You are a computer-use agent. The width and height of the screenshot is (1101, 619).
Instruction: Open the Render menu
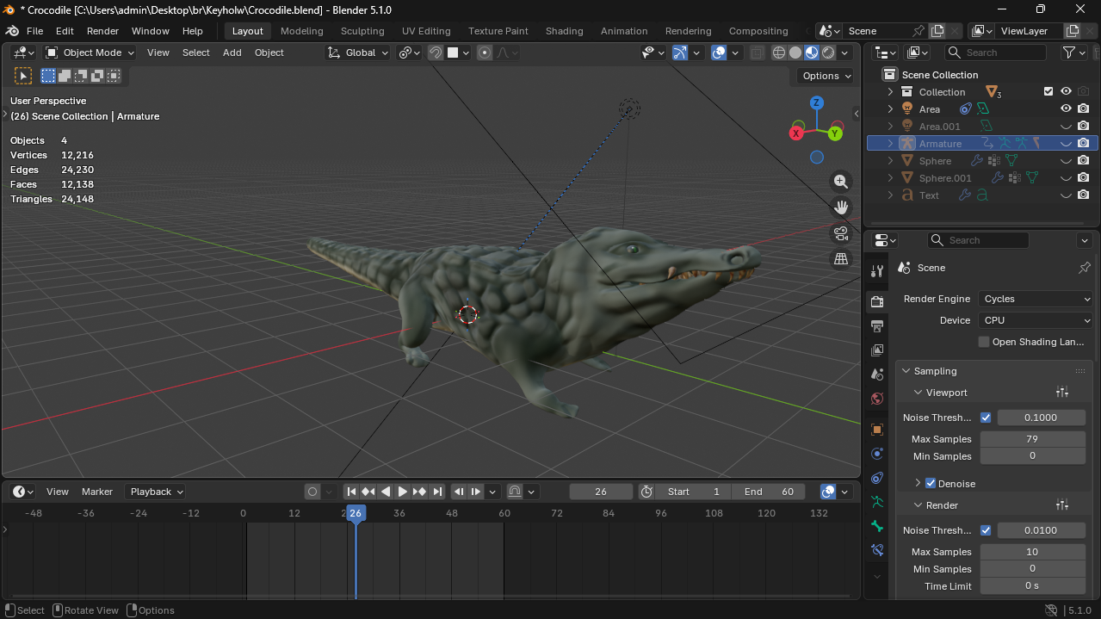[102, 31]
